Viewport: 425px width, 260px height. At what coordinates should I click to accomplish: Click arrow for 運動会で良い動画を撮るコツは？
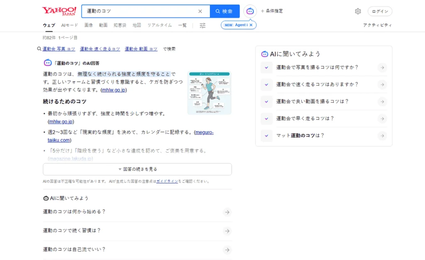tap(382, 102)
